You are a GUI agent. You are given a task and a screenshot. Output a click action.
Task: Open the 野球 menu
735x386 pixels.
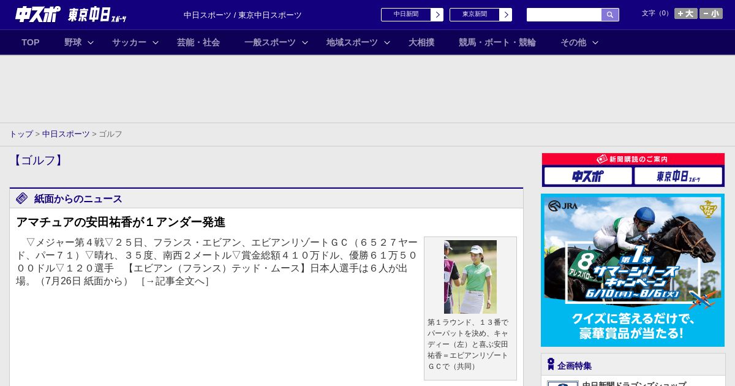pos(73,42)
